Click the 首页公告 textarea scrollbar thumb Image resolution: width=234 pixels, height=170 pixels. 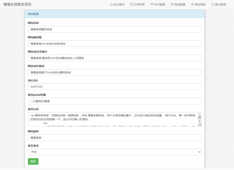point(199,117)
